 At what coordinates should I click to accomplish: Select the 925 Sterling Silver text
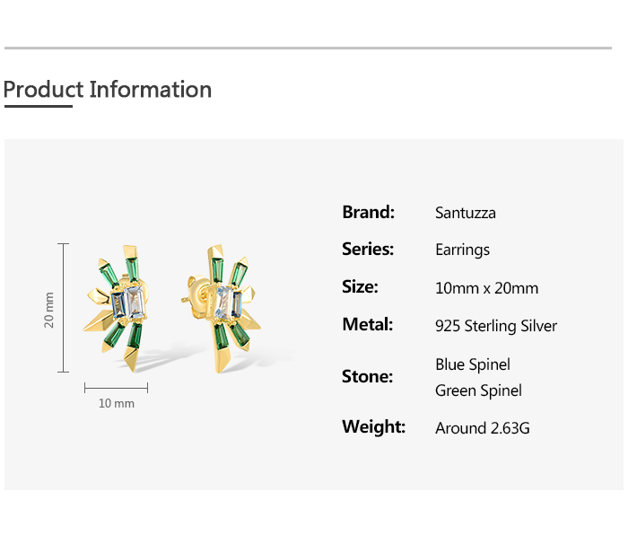tap(495, 326)
